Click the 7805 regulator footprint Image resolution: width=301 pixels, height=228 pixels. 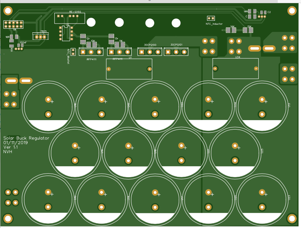(40, 37)
